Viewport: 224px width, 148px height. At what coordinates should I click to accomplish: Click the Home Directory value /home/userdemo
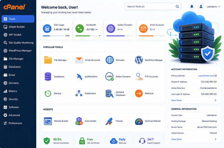tap(208, 88)
